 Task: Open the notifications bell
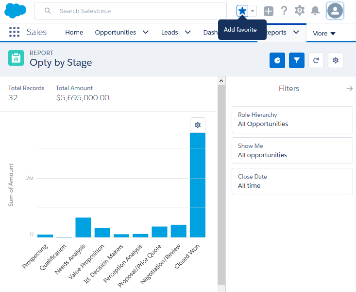tap(315, 11)
